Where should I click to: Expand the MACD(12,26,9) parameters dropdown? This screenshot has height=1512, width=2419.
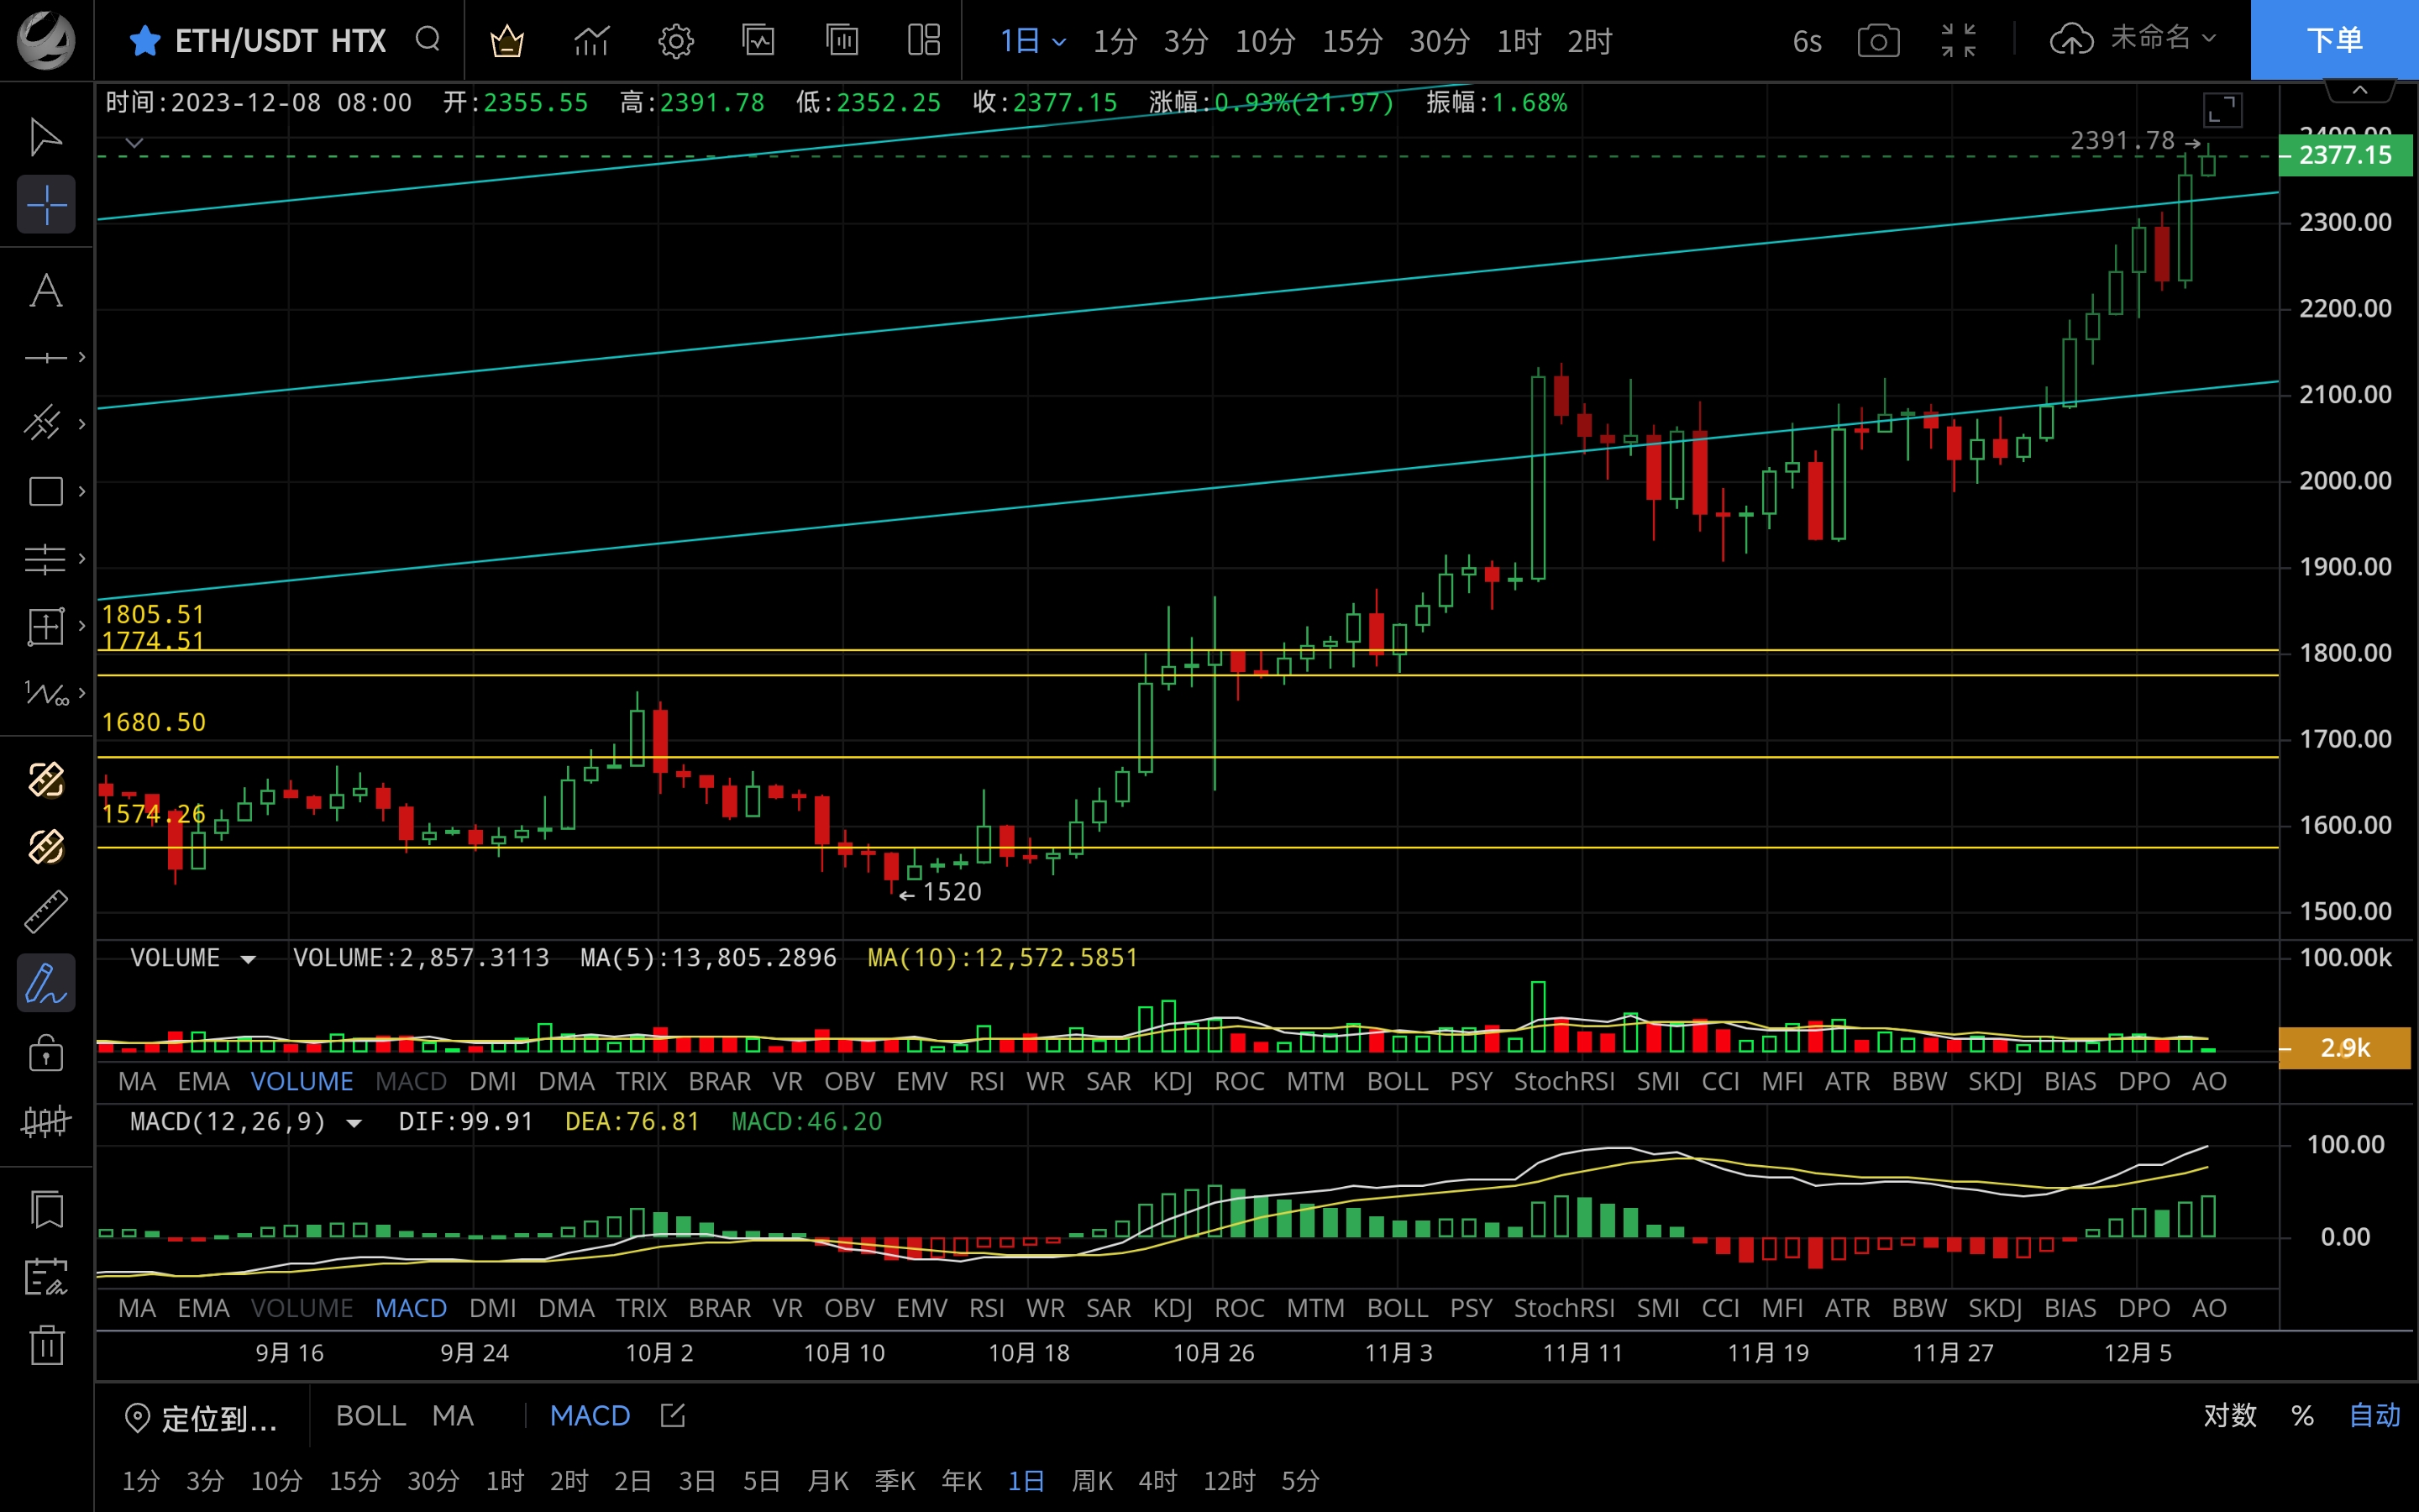click(354, 1123)
